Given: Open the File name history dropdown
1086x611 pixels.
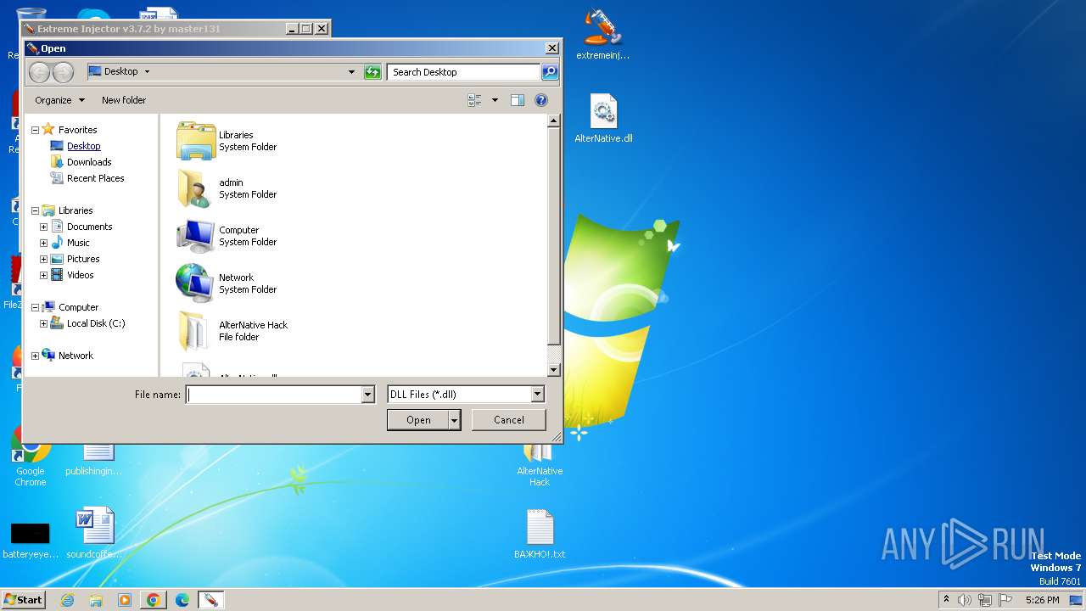Looking at the screenshot, I should coord(367,395).
